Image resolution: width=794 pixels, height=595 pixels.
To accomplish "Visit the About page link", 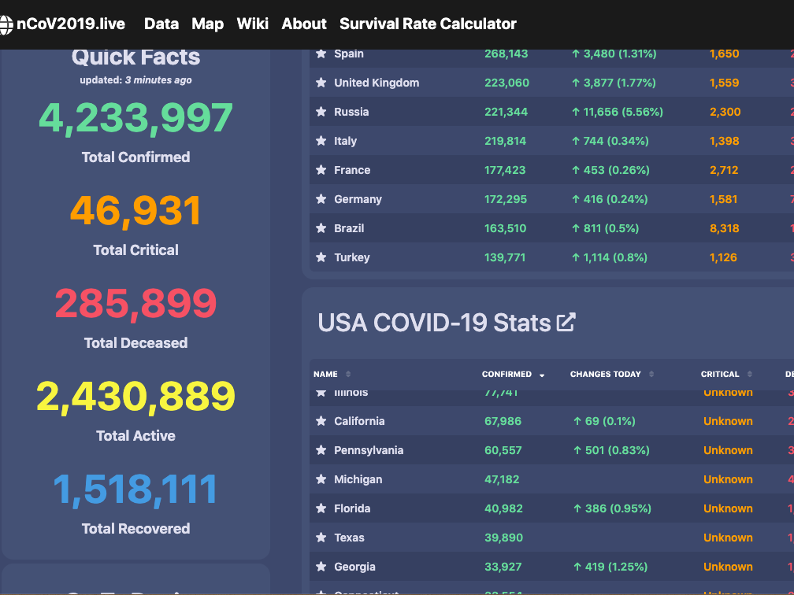I will 304,24.
